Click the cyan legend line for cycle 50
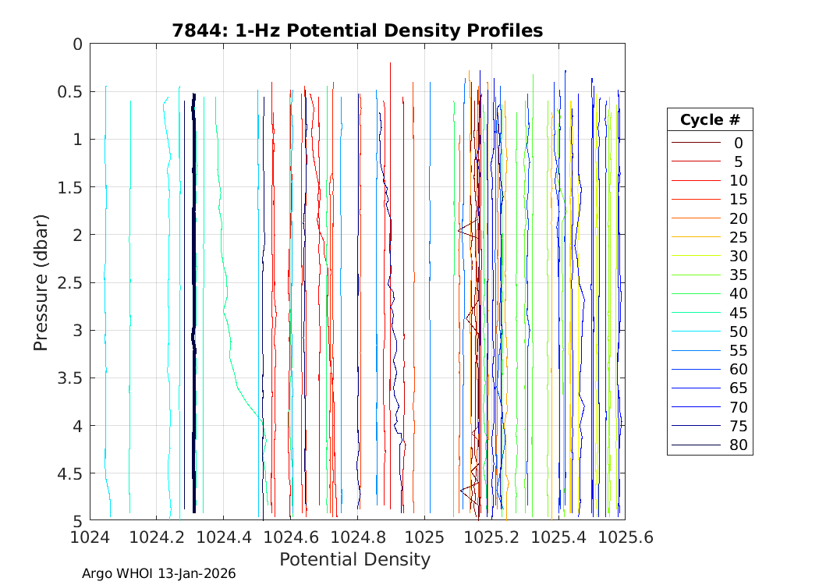 (697, 332)
